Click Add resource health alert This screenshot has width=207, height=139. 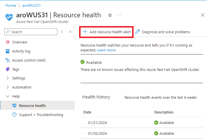pyautogui.click(x=106, y=32)
